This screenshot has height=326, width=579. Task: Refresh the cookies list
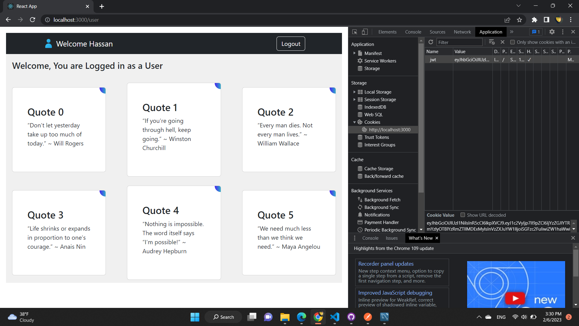pos(431,42)
